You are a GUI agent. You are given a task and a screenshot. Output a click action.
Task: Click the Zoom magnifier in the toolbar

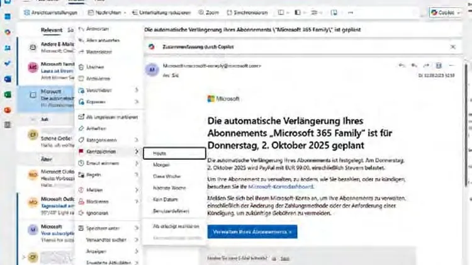[x=208, y=12]
